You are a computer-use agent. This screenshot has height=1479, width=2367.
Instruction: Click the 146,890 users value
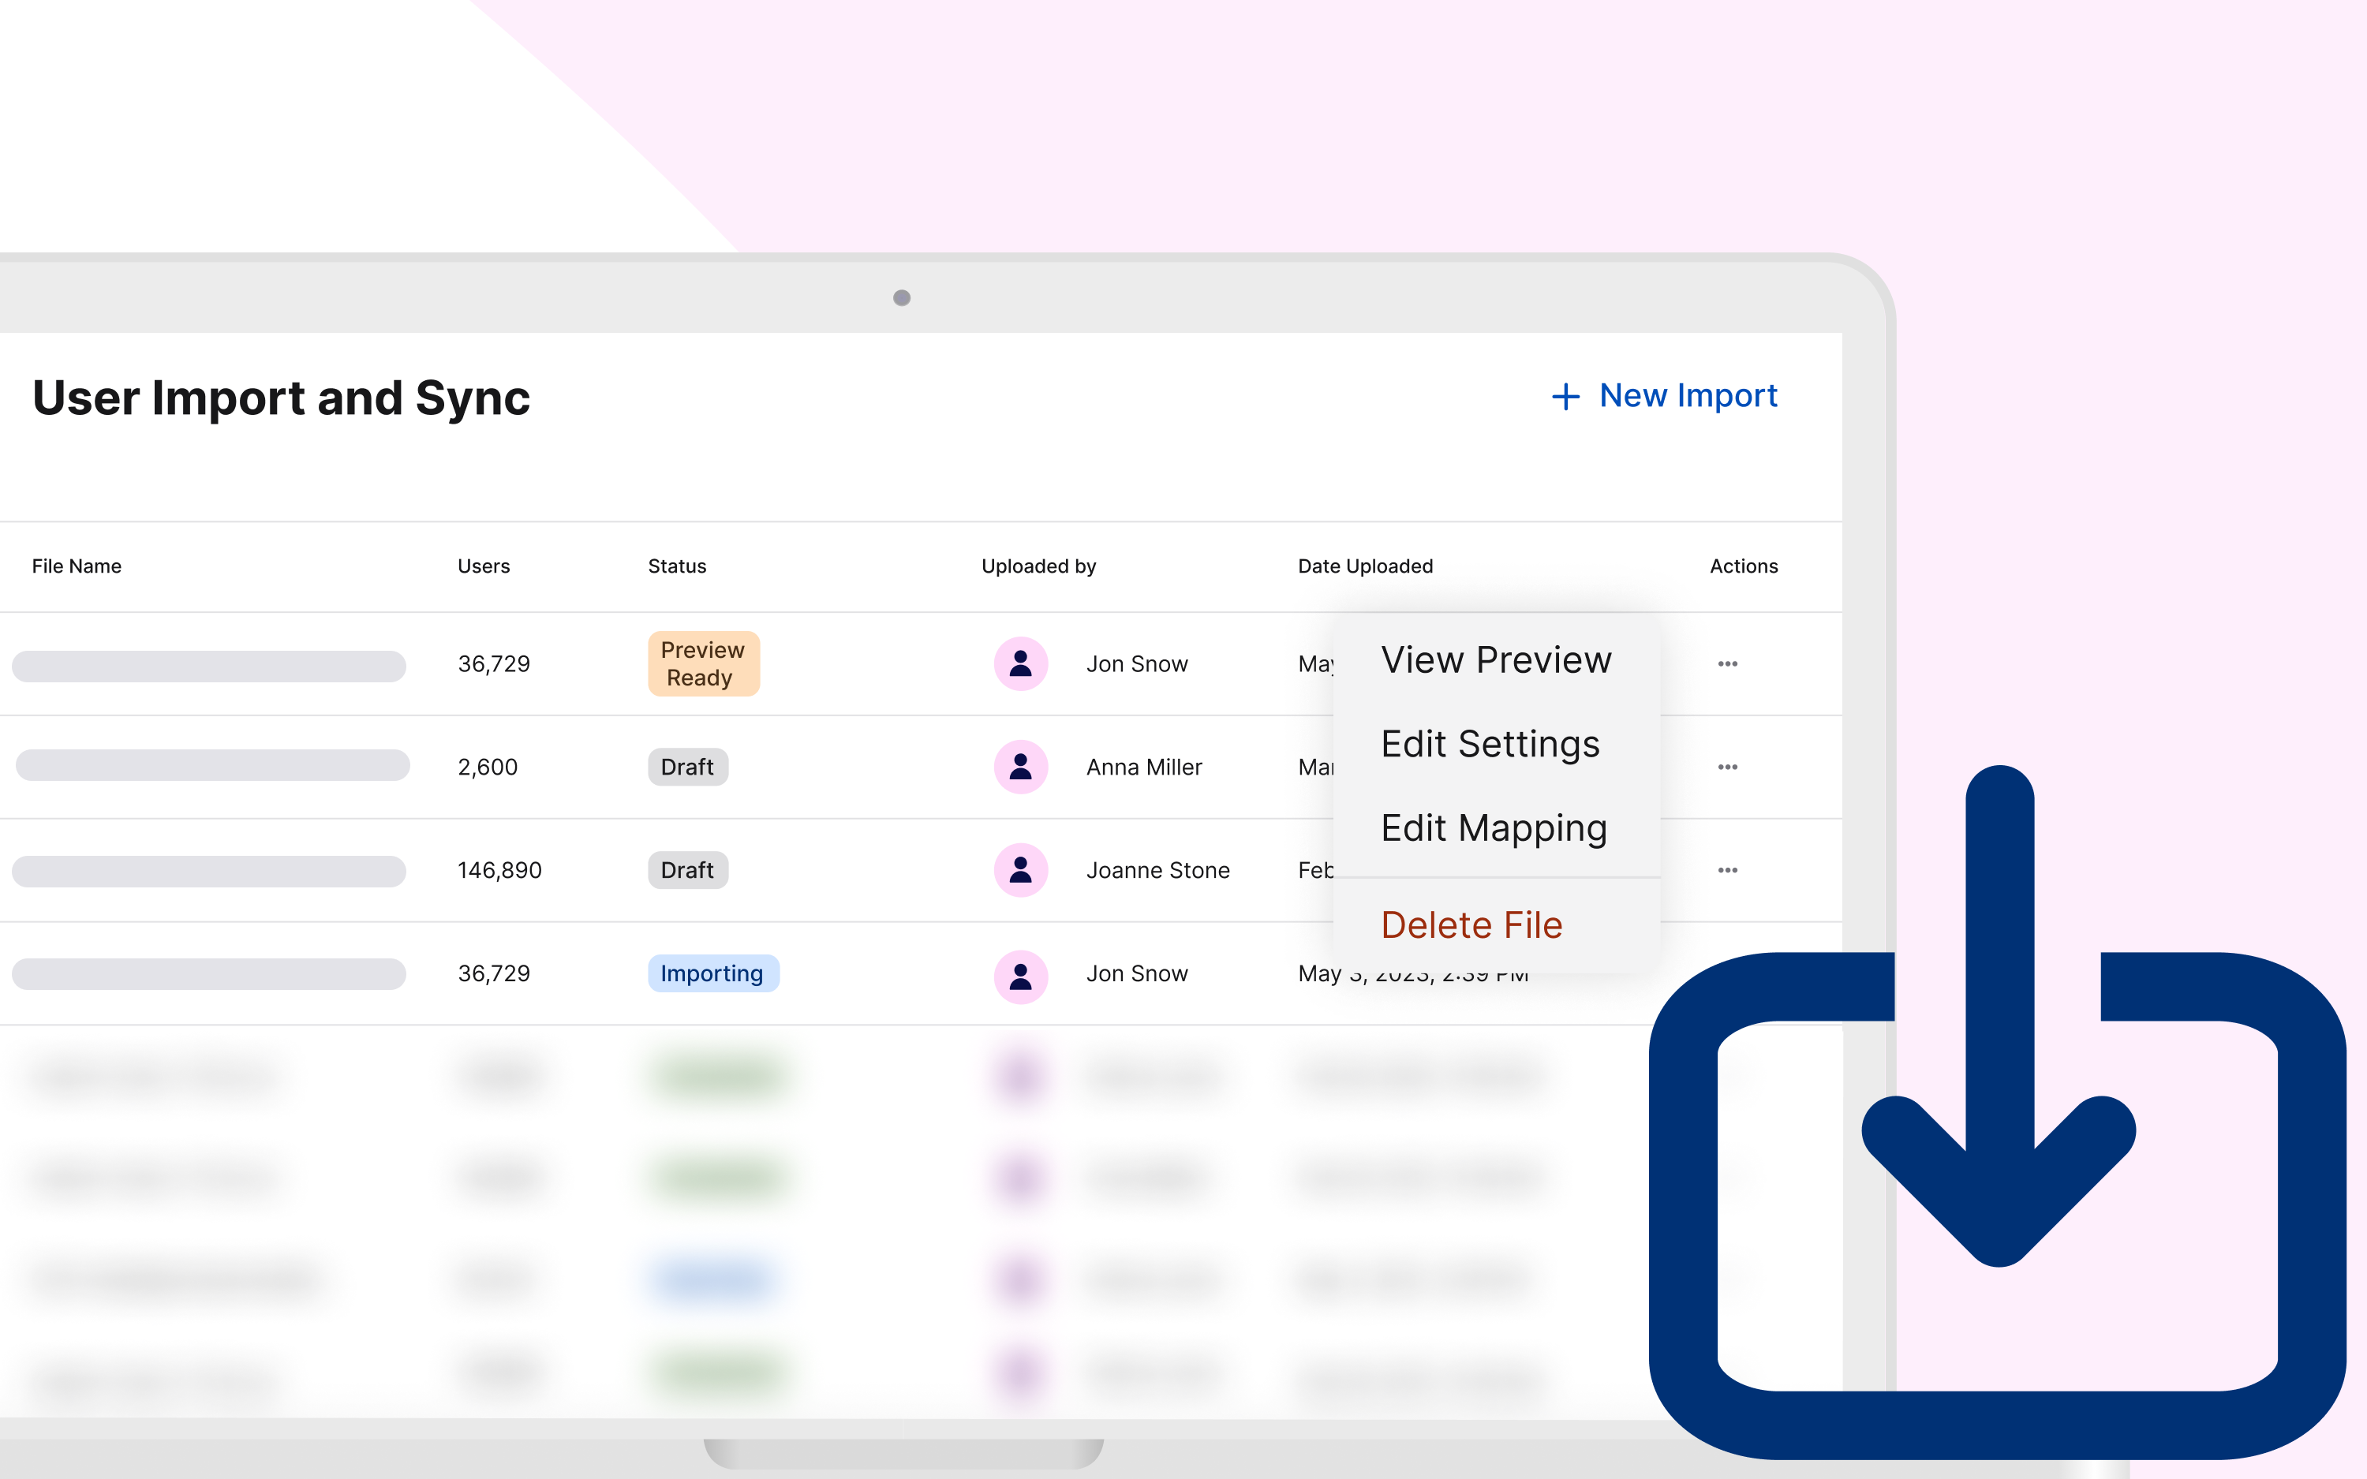(499, 871)
